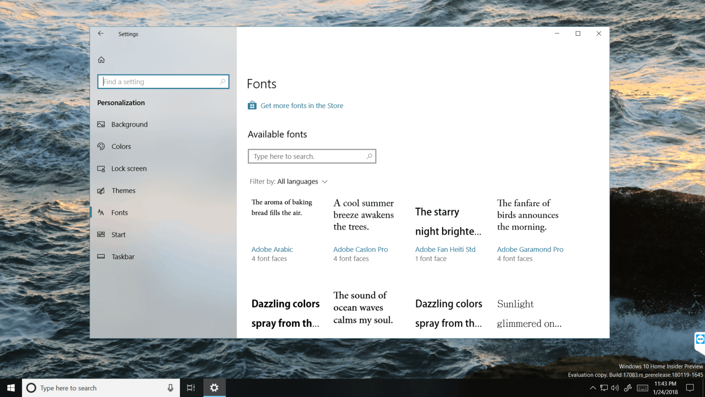Click magnifier in font search box

point(369,156)
